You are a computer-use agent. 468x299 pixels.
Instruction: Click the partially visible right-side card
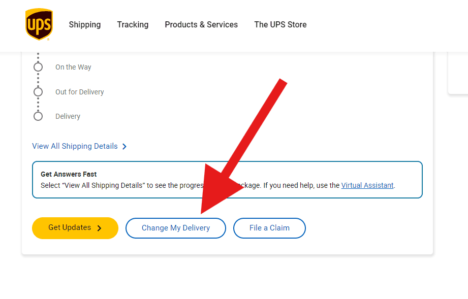pos(458,74)
